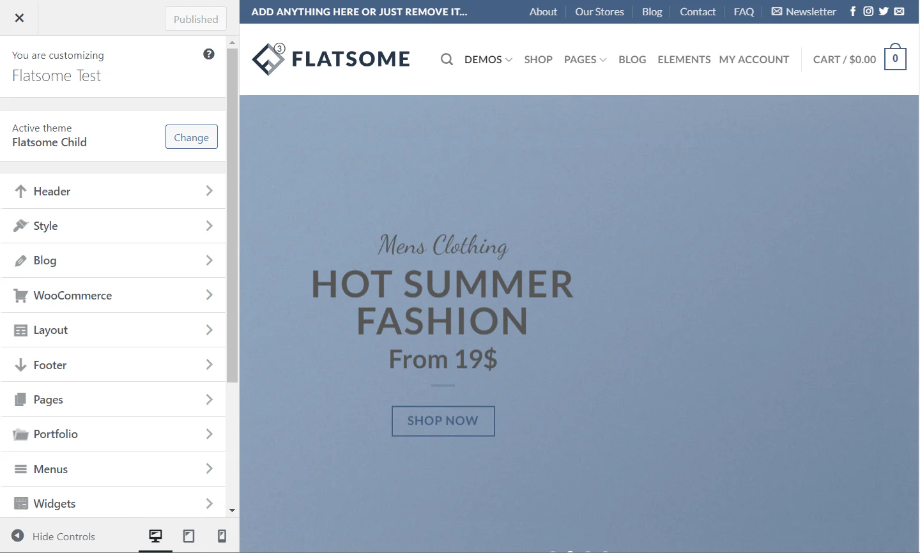Switch to tablet preview mode

click(188, 536)
